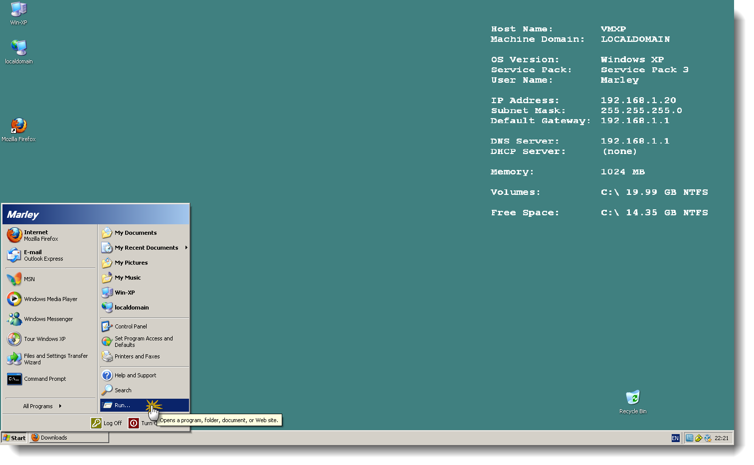Click the Start button
Screen dimensions: 754x465
pyautogui.click(x=14, y=438)
